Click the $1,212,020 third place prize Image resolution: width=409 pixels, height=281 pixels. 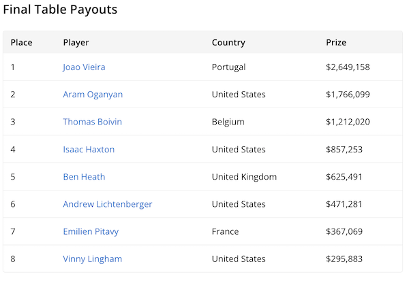click(348, 122)
